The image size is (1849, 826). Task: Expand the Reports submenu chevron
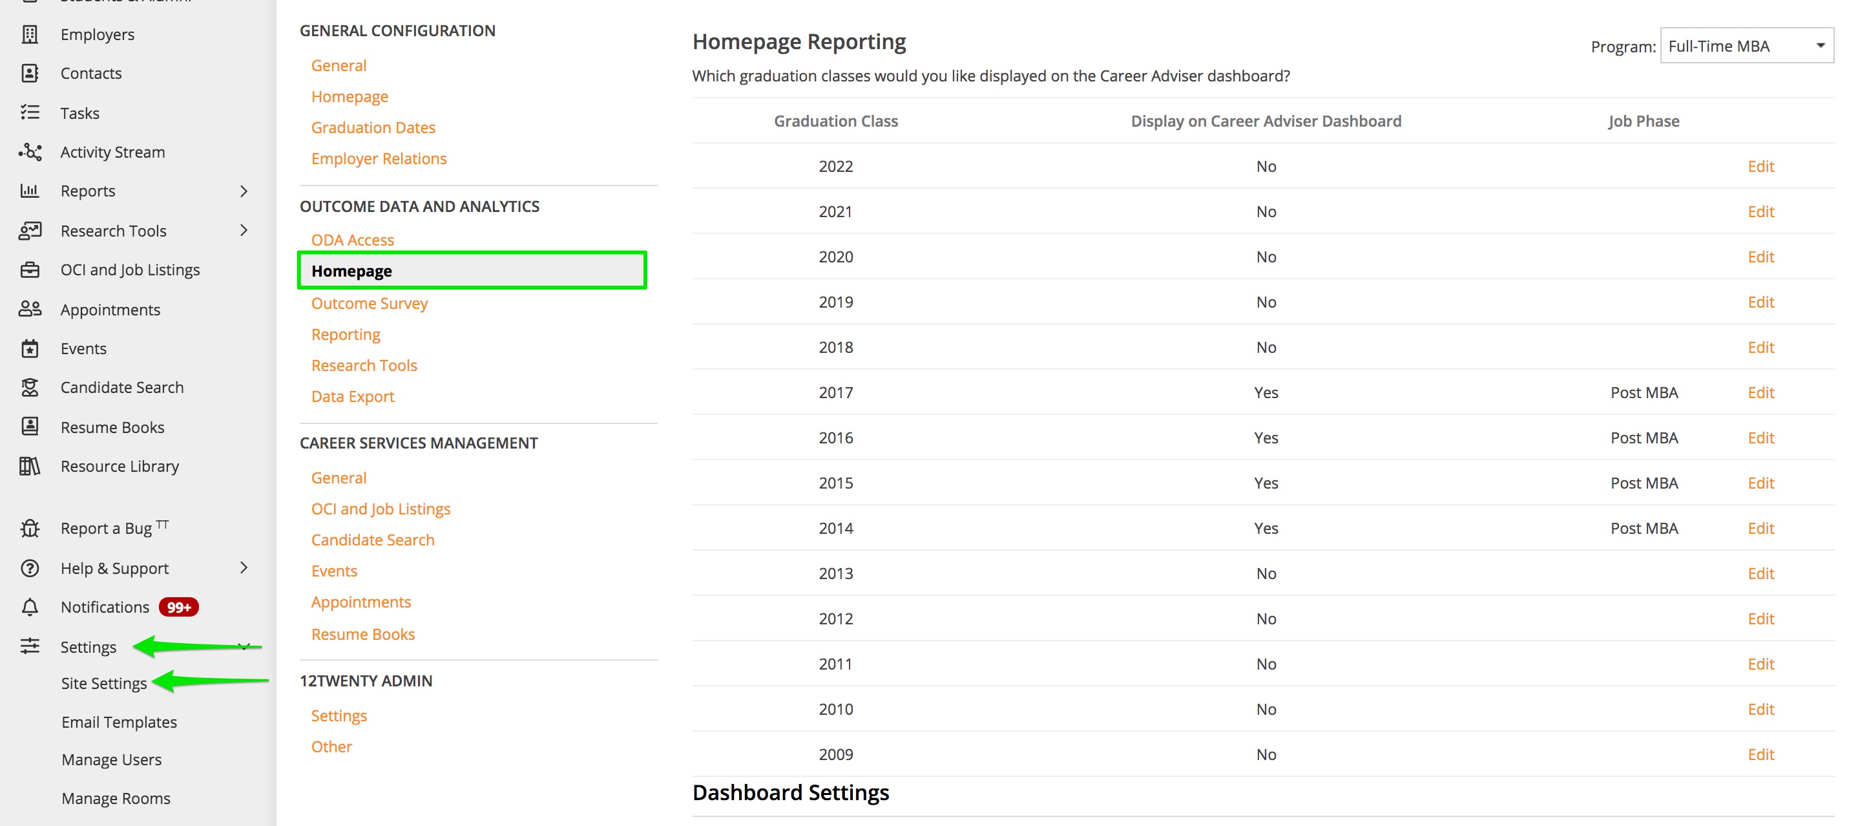[x=244, y=191]
